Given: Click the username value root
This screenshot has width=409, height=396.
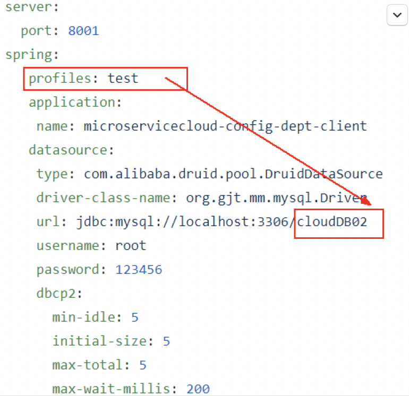Looking at the screenshot, I should click(x=131, y=246).
